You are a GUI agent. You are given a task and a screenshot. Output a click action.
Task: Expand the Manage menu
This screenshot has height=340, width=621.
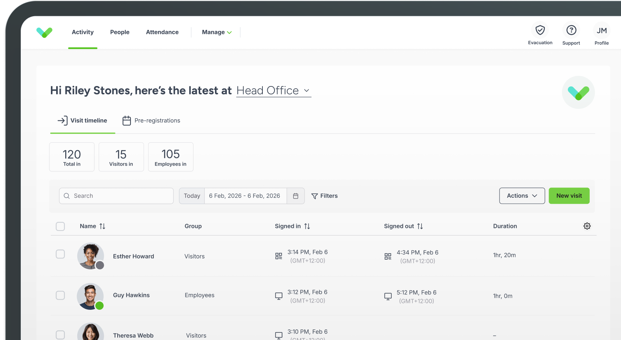[217, 32]
